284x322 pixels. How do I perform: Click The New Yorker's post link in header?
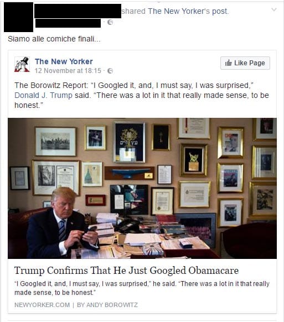coord(188,11)
